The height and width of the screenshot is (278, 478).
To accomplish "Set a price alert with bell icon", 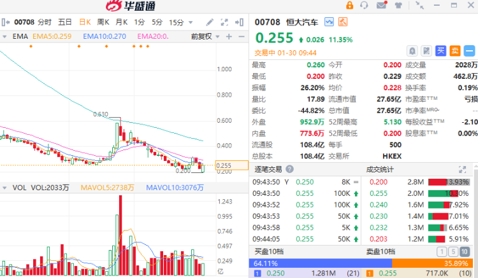I will [412, 51].
